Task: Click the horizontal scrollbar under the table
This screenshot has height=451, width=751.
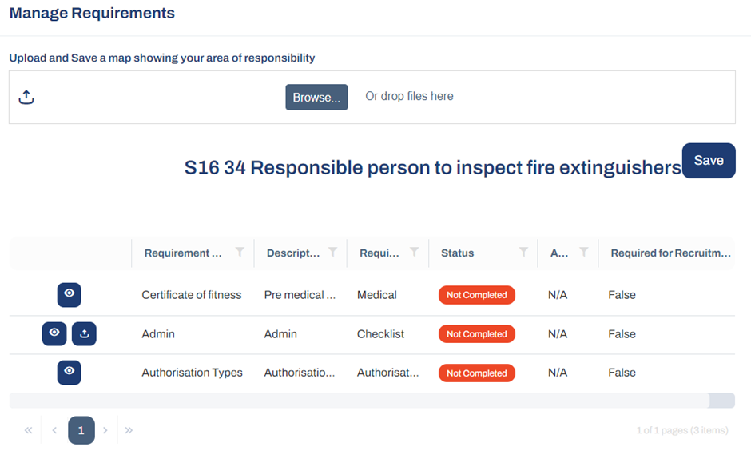Action: click(360, 401)
